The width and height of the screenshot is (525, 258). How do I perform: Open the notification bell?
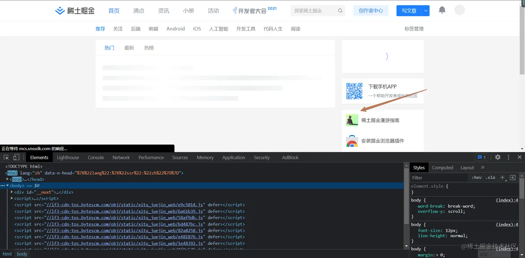click(442, 10)
